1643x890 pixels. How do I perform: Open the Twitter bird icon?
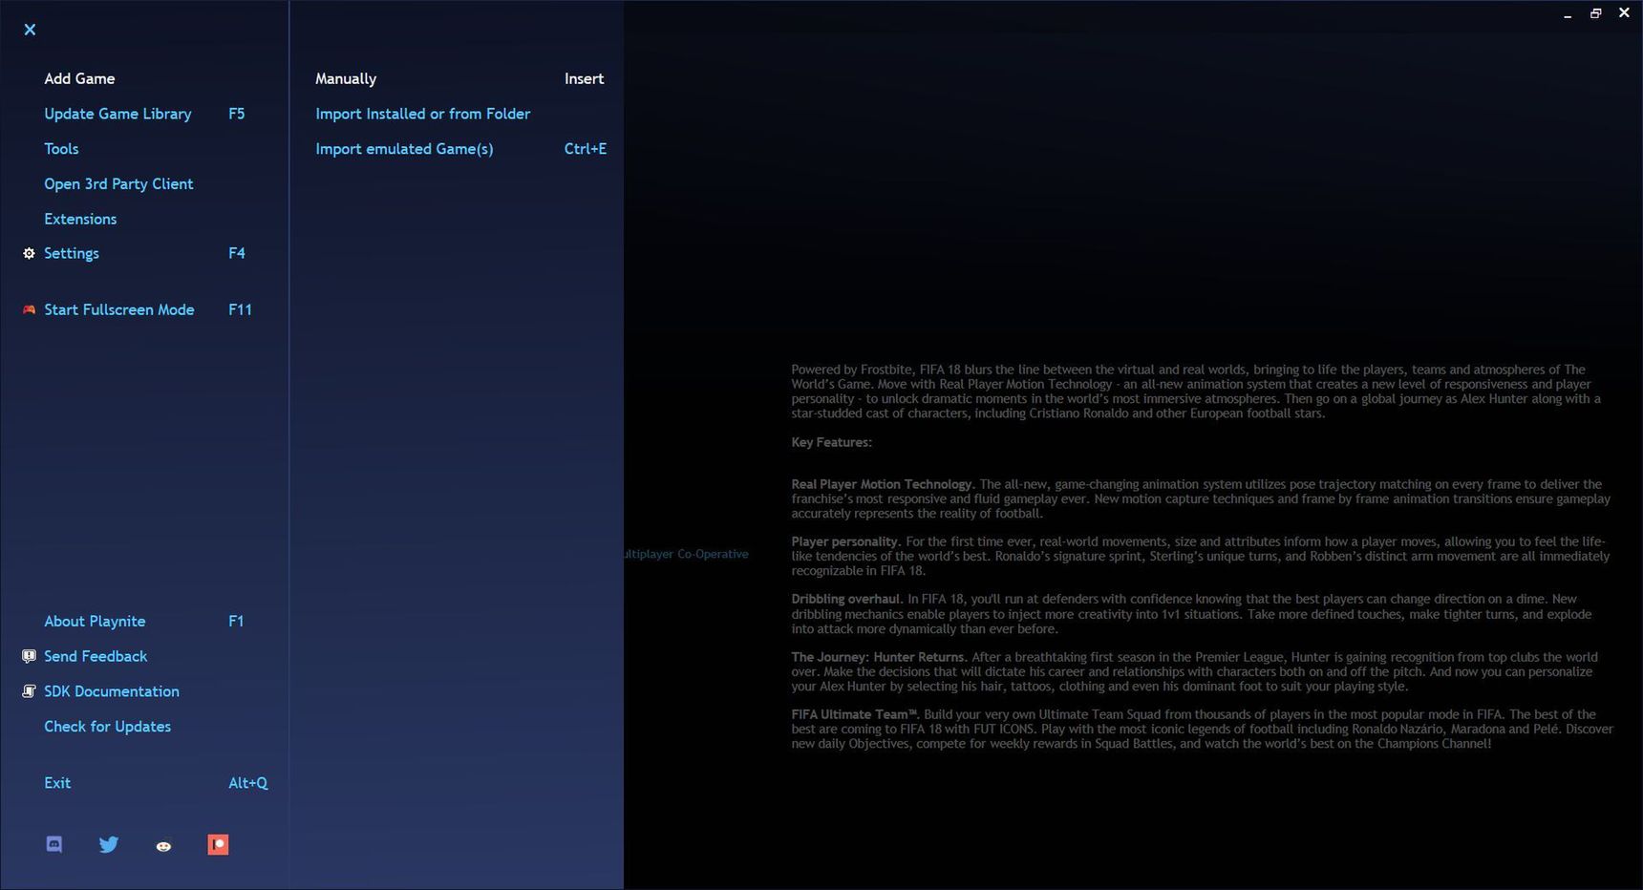pyautogui.click(x=109, y=844)
